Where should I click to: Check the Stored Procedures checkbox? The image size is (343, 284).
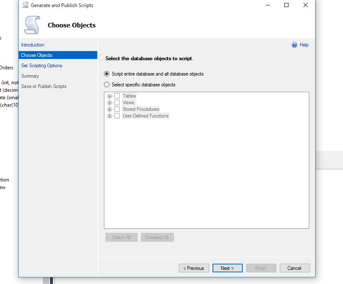[x=117, y=109]
